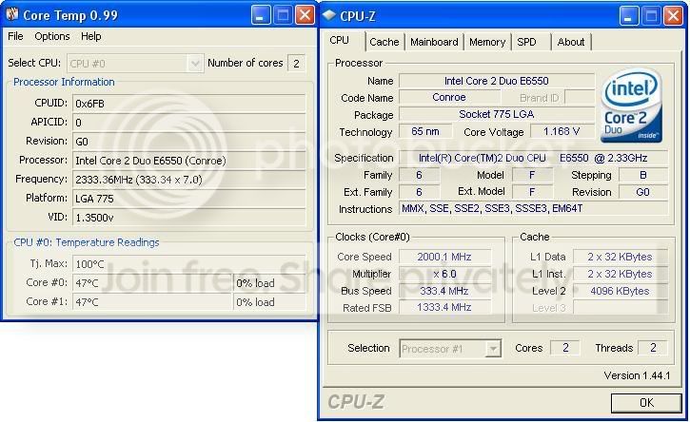Viewport: 690px width, 422px height.
Task: Click the Core Voltage value
Action: [x=562, y=131]
